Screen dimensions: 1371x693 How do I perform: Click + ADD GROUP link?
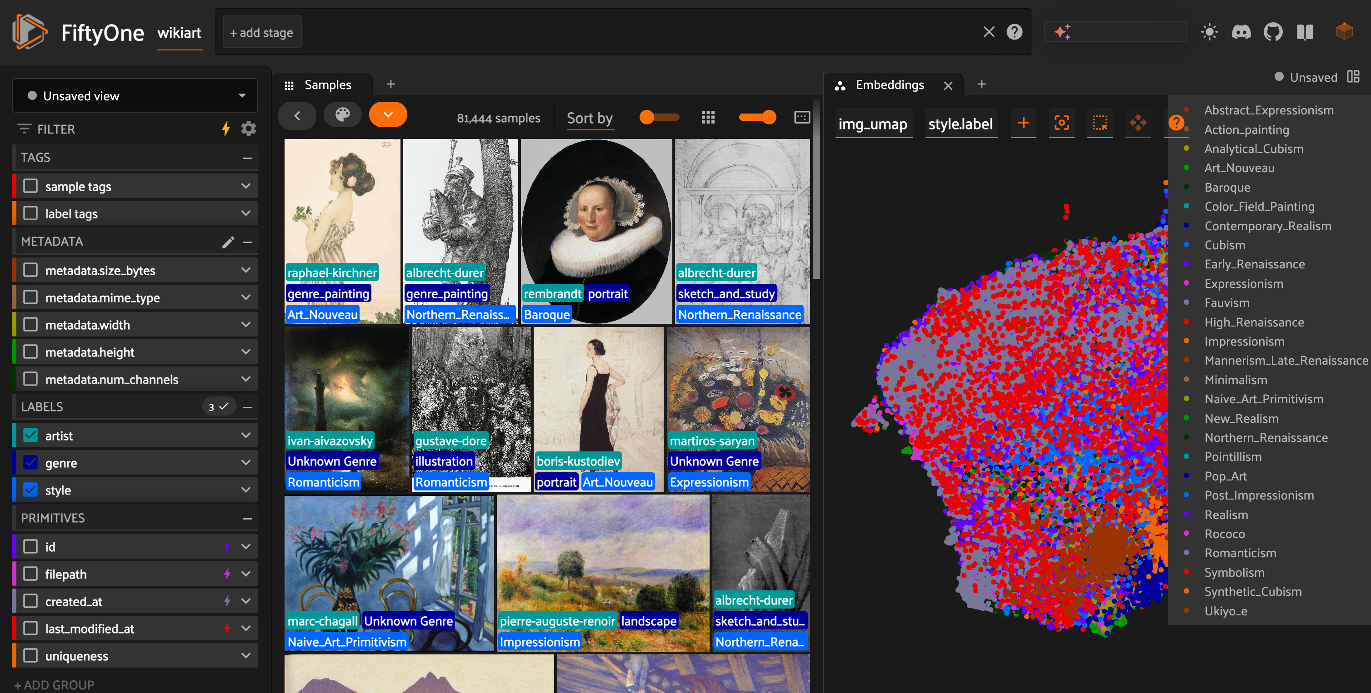pyautogui.click(x=55, y=684)
